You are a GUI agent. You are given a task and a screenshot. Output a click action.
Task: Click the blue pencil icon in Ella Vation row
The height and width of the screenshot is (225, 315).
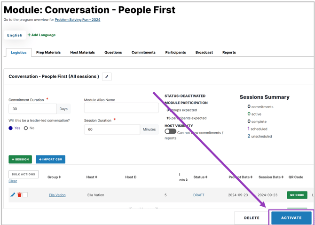pos(13,195)
